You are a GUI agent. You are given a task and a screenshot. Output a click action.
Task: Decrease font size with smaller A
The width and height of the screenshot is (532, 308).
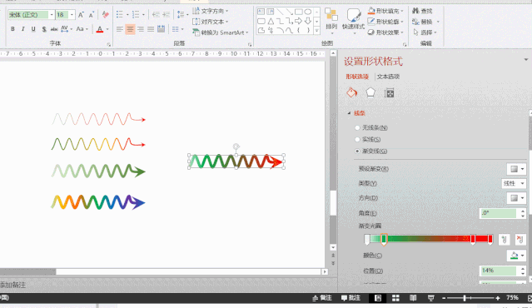[92, 15]
